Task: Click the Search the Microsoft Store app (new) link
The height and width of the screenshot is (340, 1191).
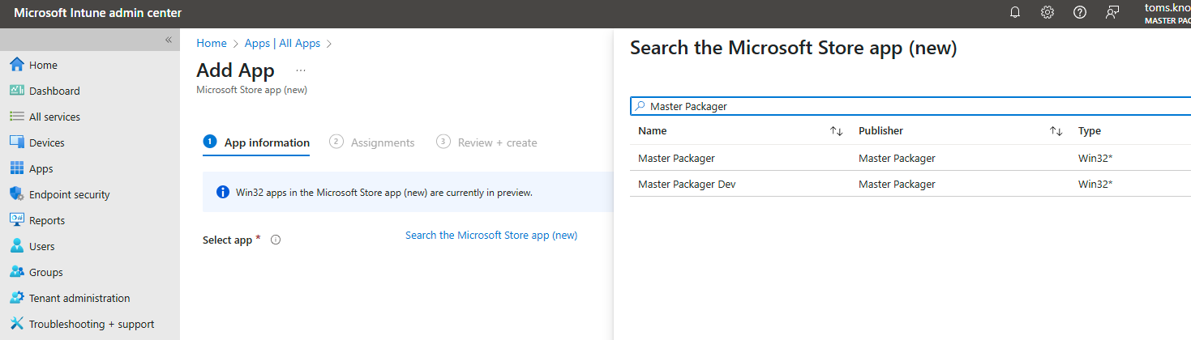Action: pos(491,235)
